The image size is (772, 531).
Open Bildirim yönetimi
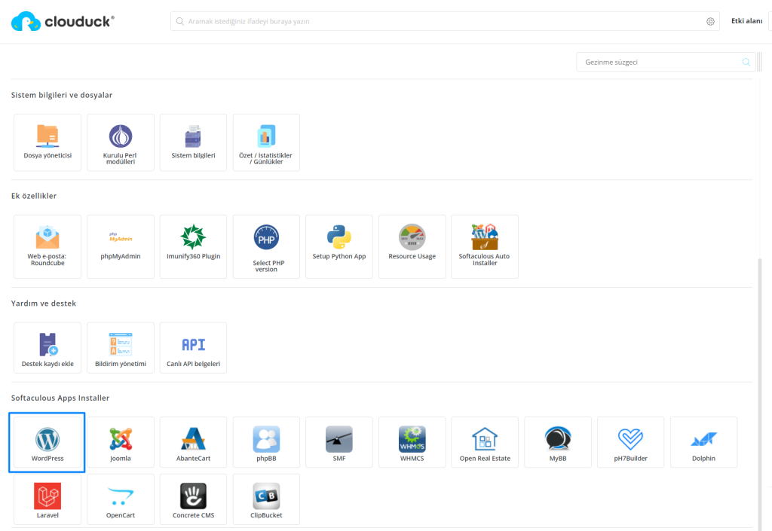pyautogui.click(x=120, y=348)
